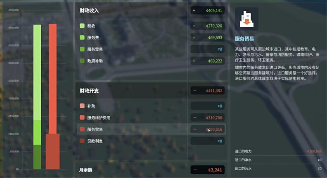Click the 服务贸易 income green swatch
This screenshot has height=178, width=327.
(x=82, y=49)
